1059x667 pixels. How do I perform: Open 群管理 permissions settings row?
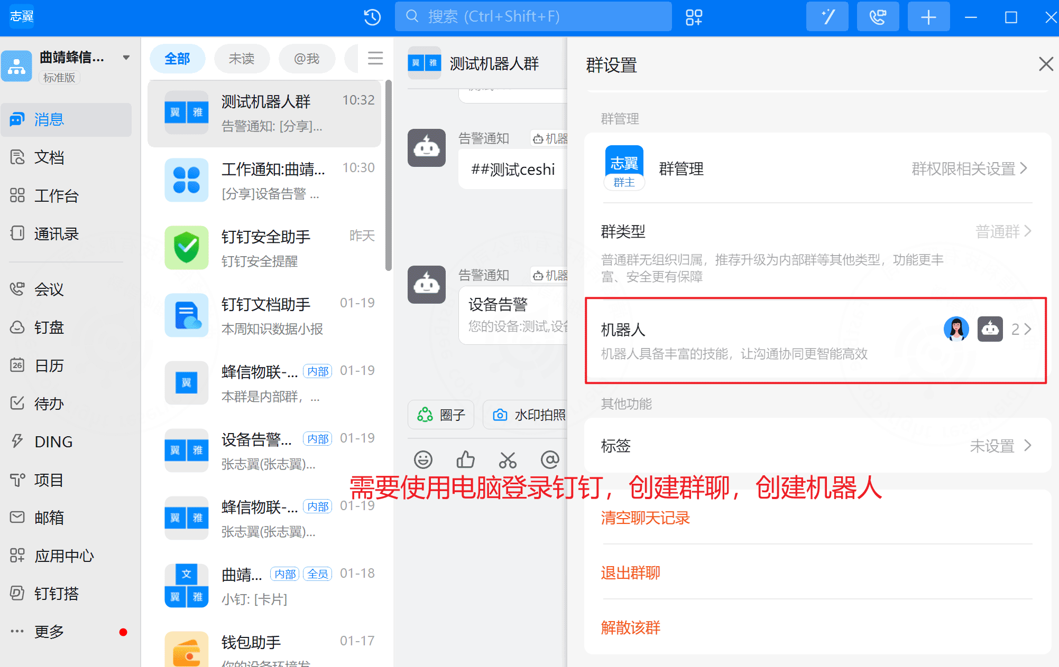click(x=817, y=168)
